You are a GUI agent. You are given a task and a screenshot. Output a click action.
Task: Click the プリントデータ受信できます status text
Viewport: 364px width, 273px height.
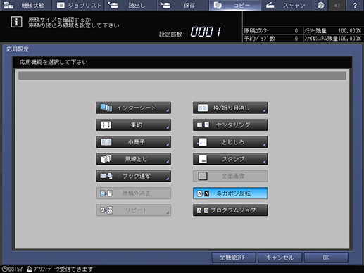pyautogui.click(x=63, y=269)
